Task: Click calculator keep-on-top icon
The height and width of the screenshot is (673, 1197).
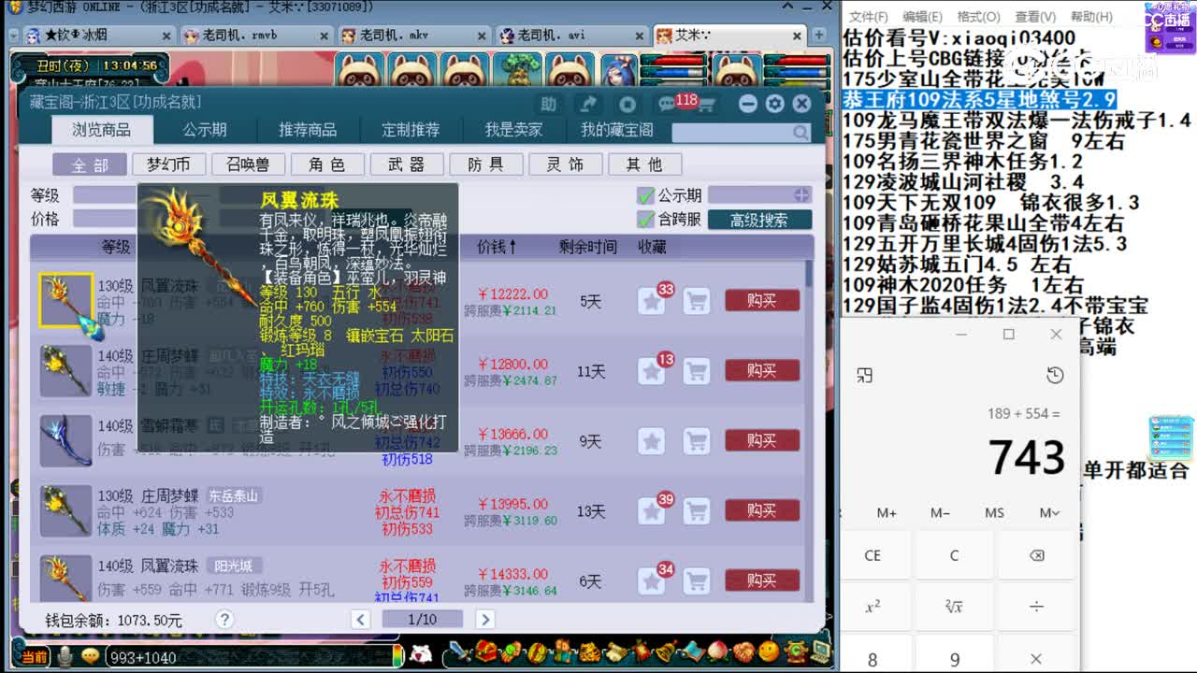Action: pos(864,375)
